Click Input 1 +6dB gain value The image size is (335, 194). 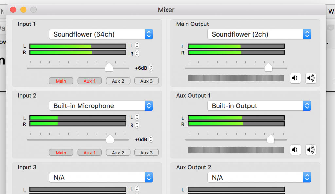pyautogui.click(x=141, y=68)
